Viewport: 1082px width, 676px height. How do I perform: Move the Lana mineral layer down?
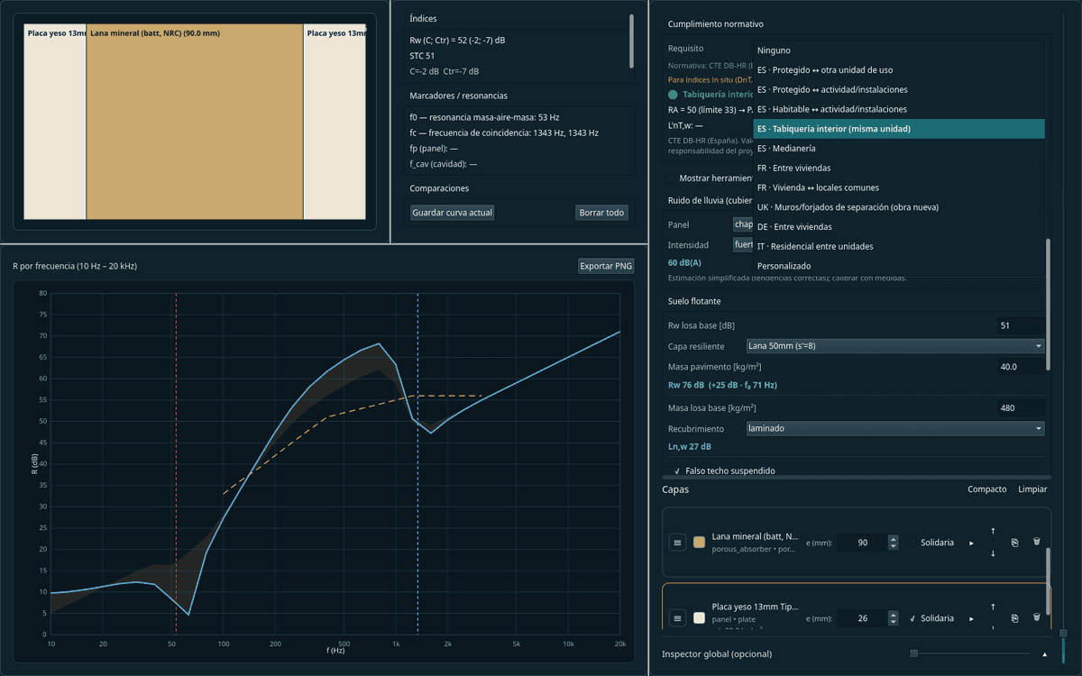click(993, 553)
